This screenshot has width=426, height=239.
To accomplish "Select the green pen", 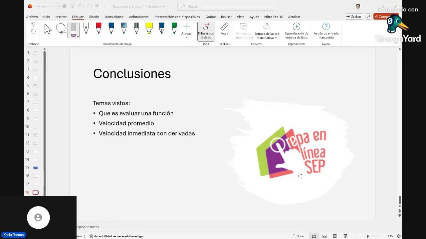I will click(174, 29).
